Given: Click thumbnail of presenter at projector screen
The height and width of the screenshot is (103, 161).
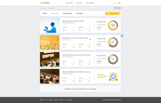Looking at the screenshot, I should 50,59.
